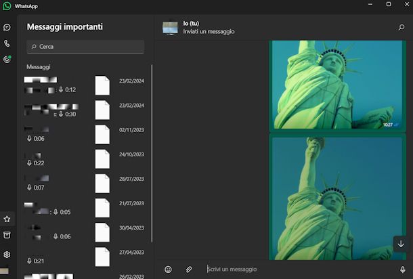Screen dimensions: 413x279
Task: Click the Cerca search field
Action: [x=85, y=47]
